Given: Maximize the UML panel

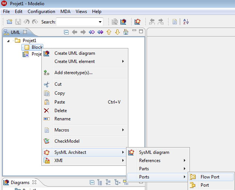Looking at the screenshot, I should 141,31.
